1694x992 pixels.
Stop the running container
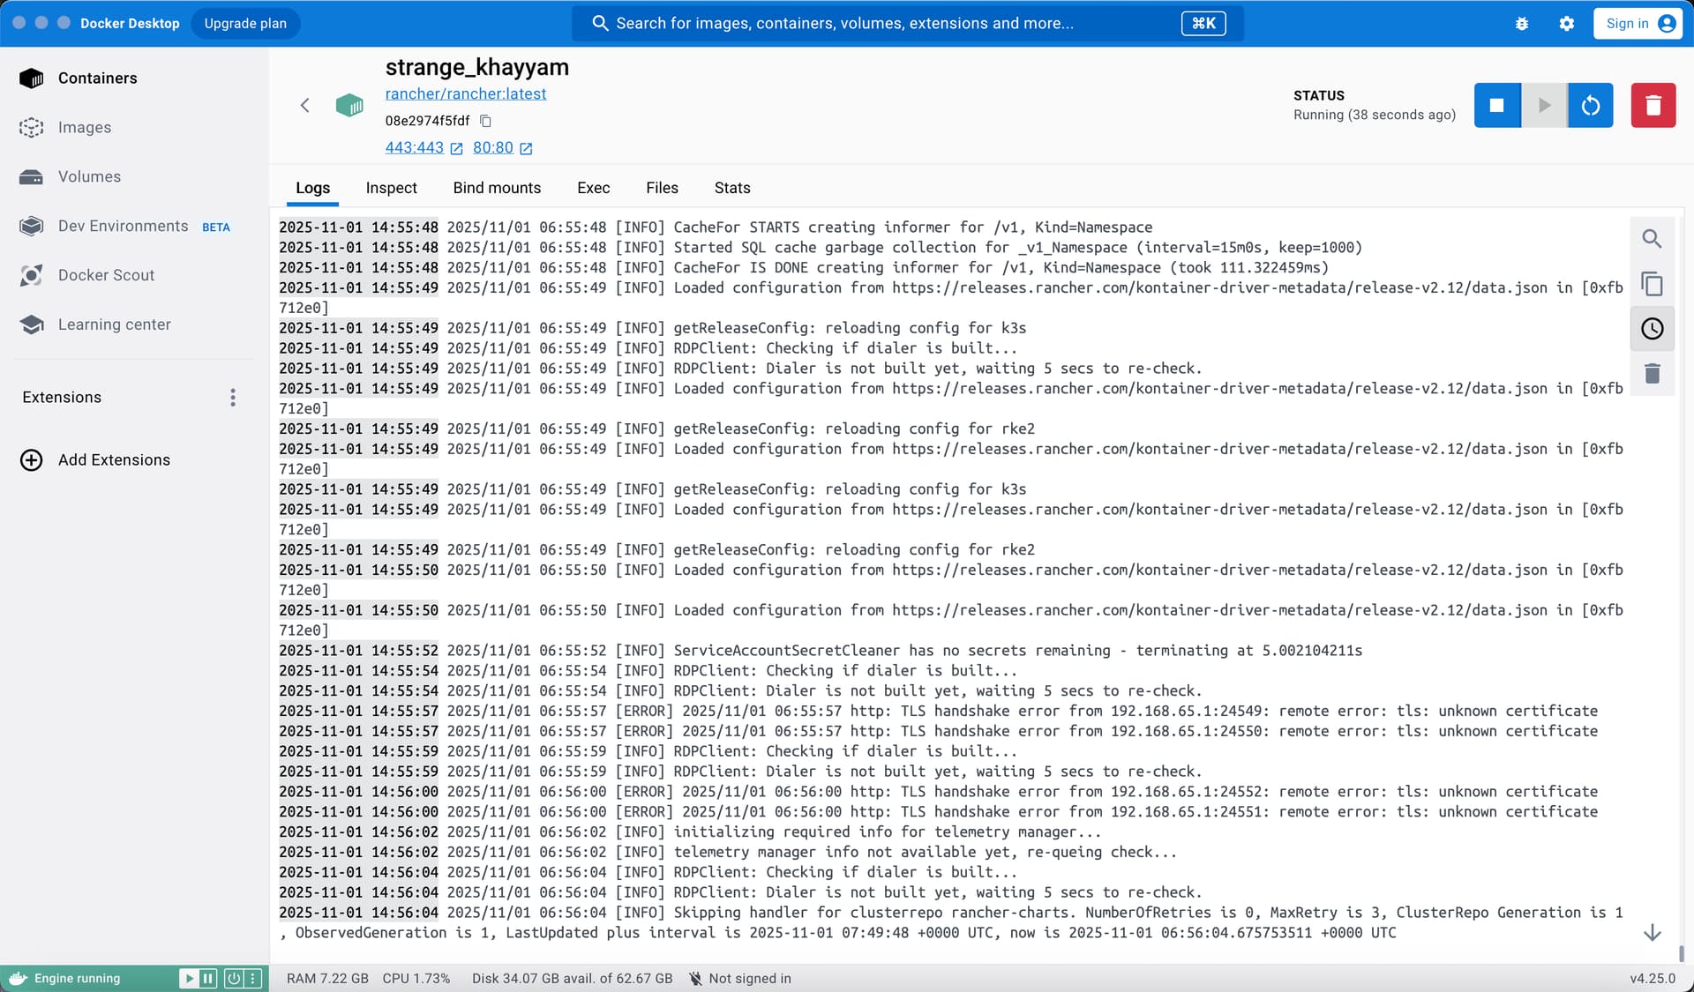[1496, 106]
